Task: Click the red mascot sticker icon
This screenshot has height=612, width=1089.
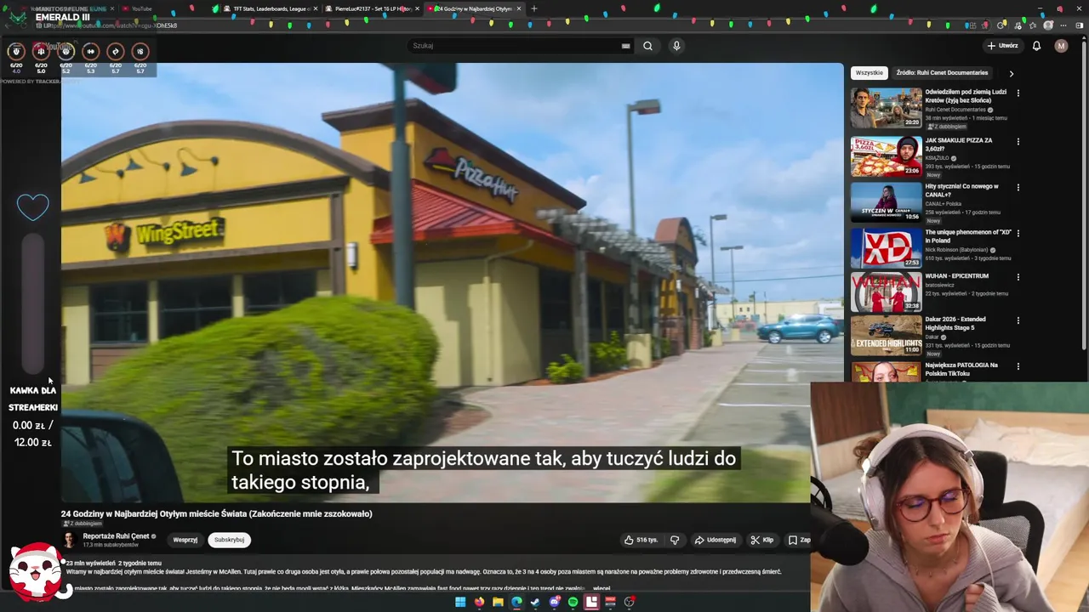Action: (36, 571)
